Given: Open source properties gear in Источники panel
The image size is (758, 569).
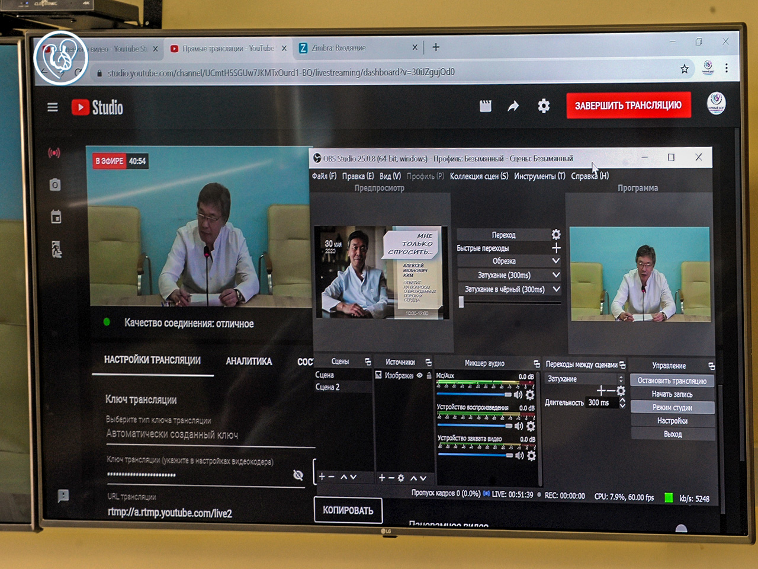Looking at the screenshot, I should tap(401, 478).
